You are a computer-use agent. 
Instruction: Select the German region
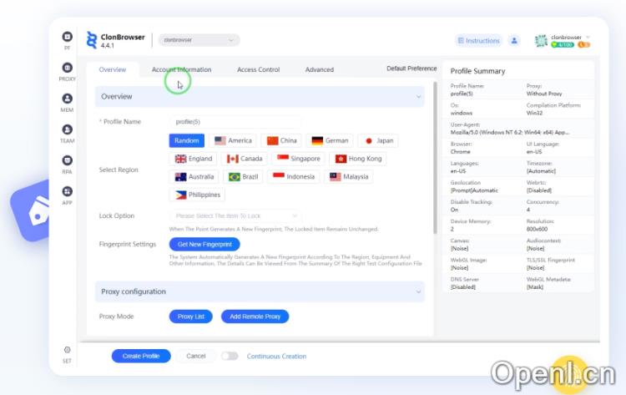330,140
